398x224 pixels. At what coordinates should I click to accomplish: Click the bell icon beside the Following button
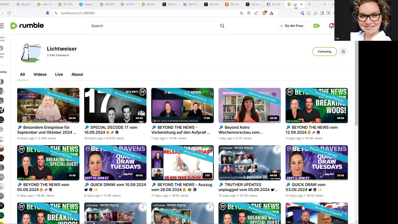343,52
